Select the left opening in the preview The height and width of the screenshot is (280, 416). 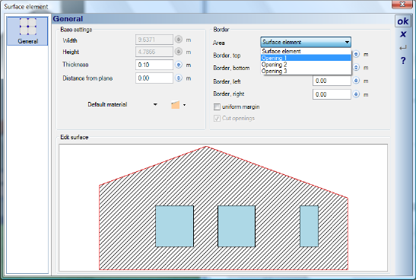coord(174,226)
